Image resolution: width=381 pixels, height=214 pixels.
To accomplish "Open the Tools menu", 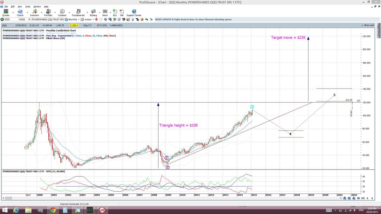I will pos(28,7).
